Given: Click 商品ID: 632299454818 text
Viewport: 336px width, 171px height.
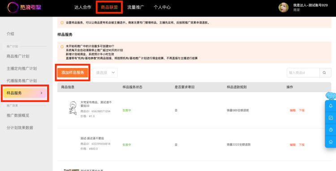Looking at the screenshot, I should click(95, 144).
